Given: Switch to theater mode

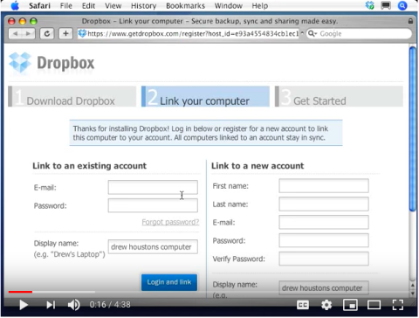Looking at the screenshot, I should (x=374, y=305).
